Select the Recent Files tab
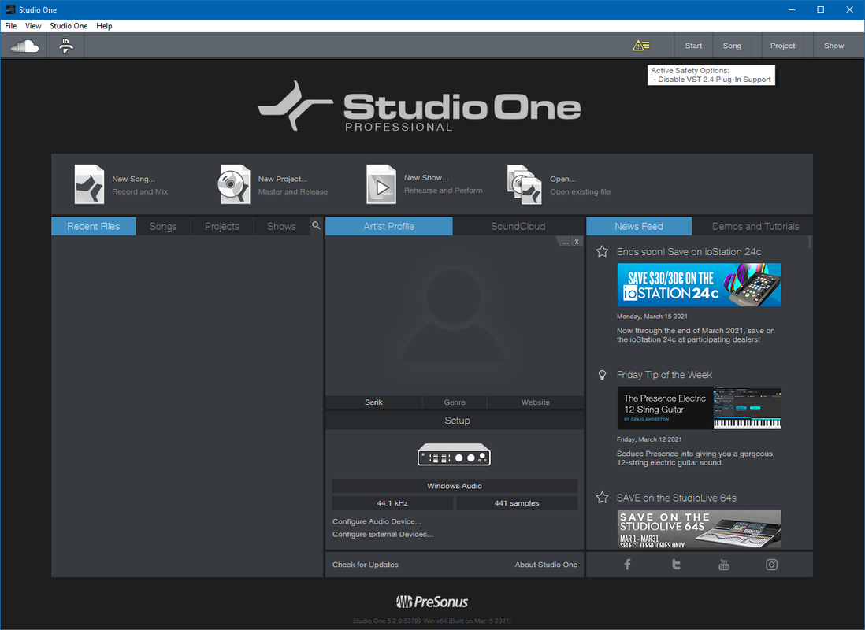This screenshot has height=630, width=865. [x=93, y=226]
